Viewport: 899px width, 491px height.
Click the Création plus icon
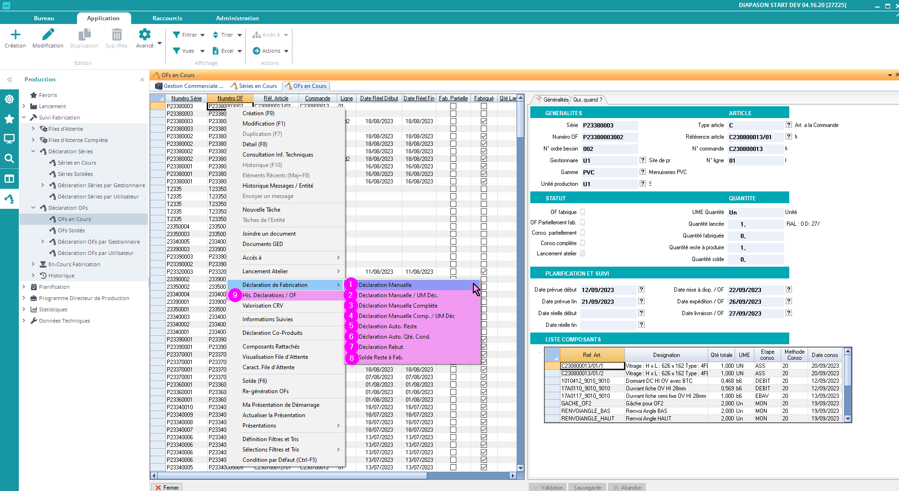pos(15,35)
